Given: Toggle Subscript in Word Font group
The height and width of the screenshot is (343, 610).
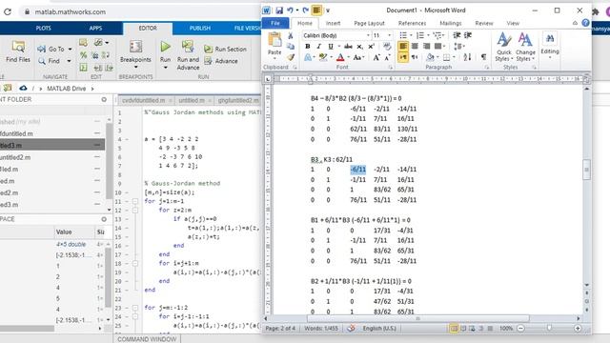Looking at the screenshot, I should click(x=360, y=47).
